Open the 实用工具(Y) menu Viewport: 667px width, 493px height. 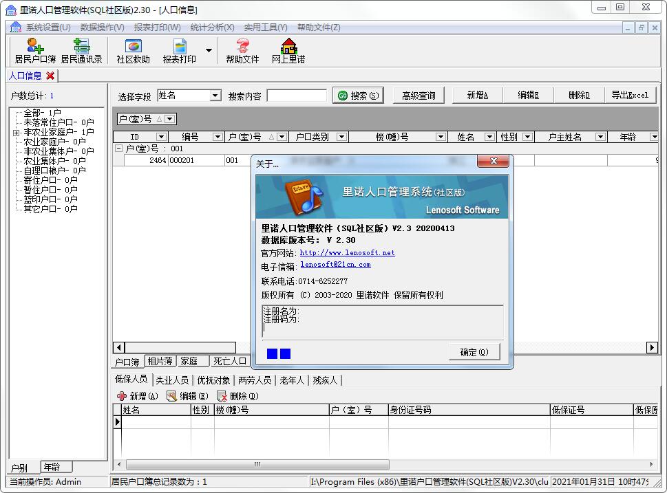(x=266, y=28)
